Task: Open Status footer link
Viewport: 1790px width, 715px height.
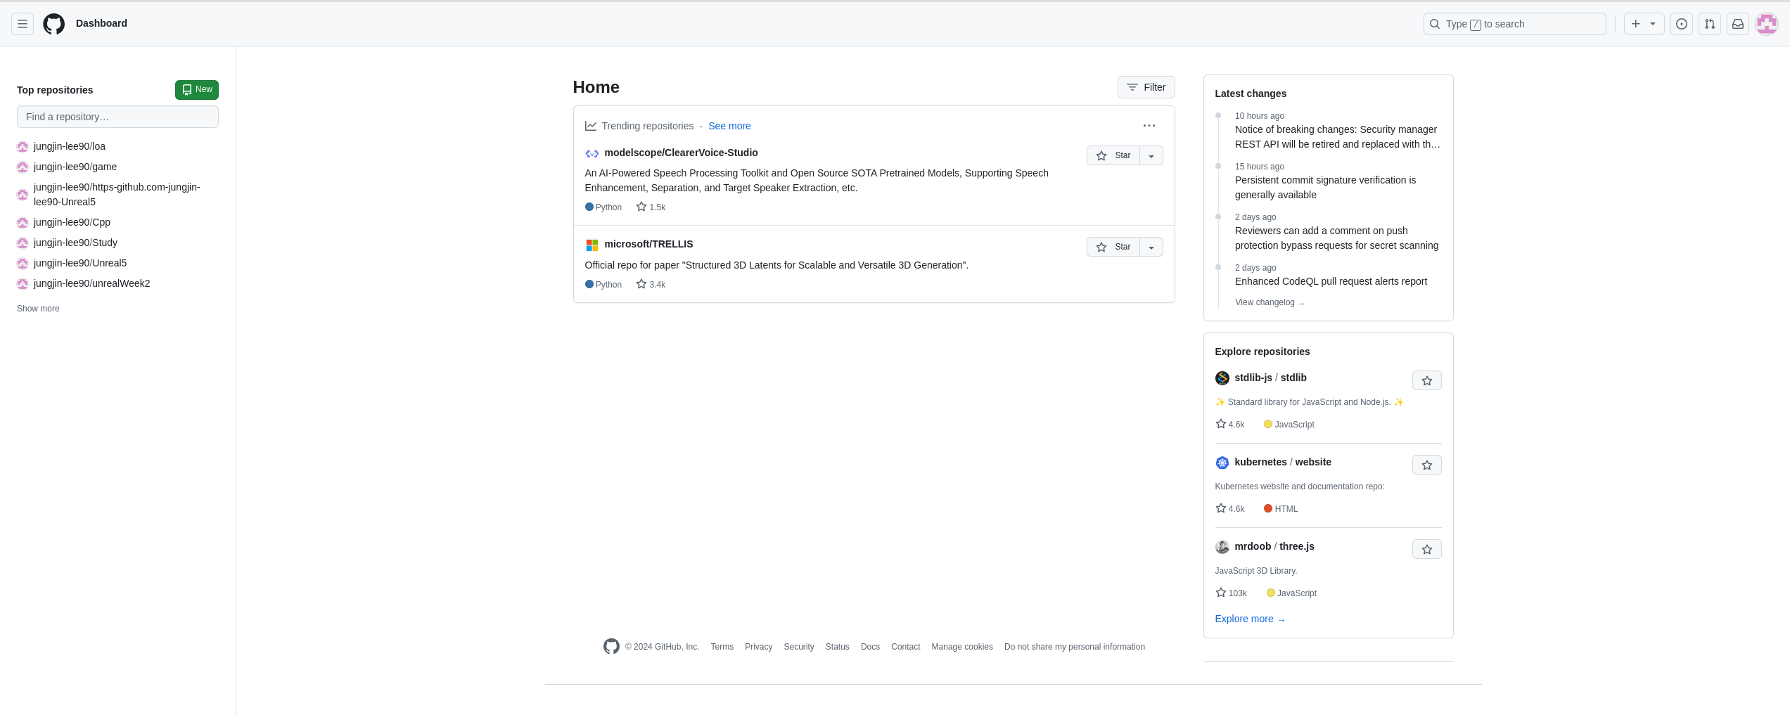Action: tap(837, 647)
